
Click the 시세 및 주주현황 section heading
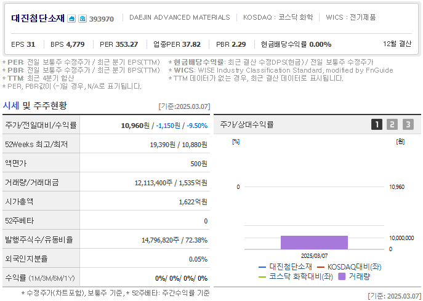click(x=34, y=105)
